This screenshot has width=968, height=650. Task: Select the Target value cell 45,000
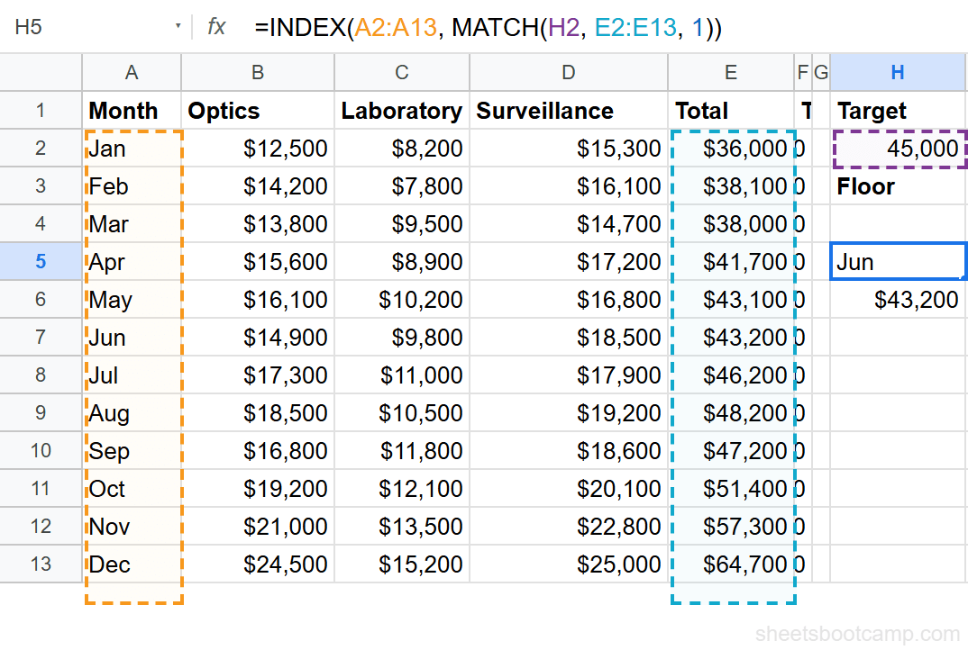click(898, 148)
